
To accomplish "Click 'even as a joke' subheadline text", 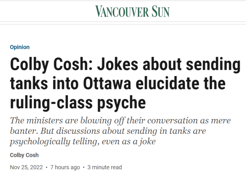I will (x=129, y=142).
